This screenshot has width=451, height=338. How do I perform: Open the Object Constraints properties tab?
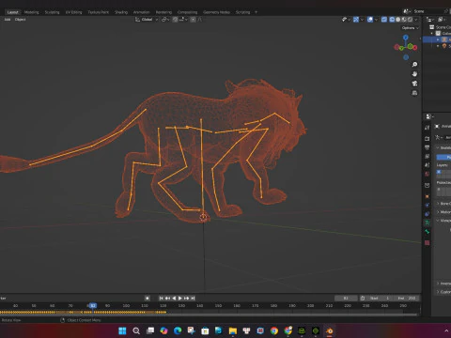428,214
